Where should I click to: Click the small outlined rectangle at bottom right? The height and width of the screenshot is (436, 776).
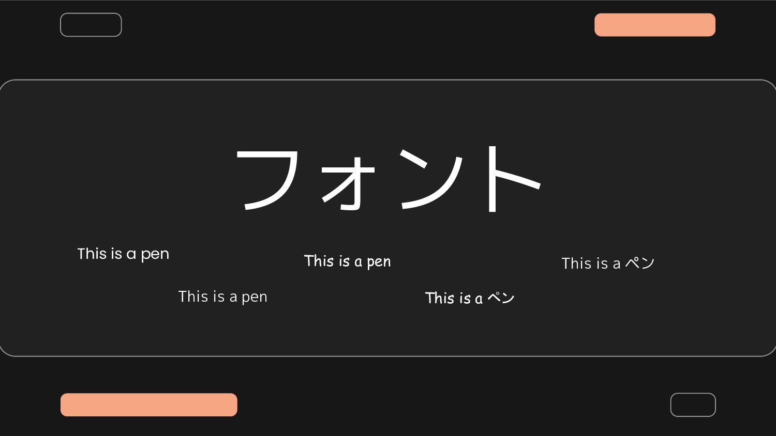point(693,404)
